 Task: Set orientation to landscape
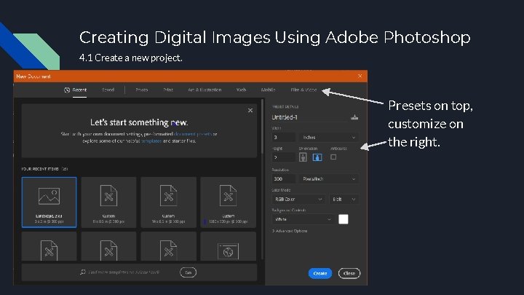(317, 157)
